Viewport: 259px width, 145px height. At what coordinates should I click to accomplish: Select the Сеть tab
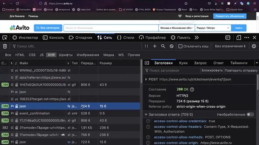pyautogui.click(x=104, y=37)
